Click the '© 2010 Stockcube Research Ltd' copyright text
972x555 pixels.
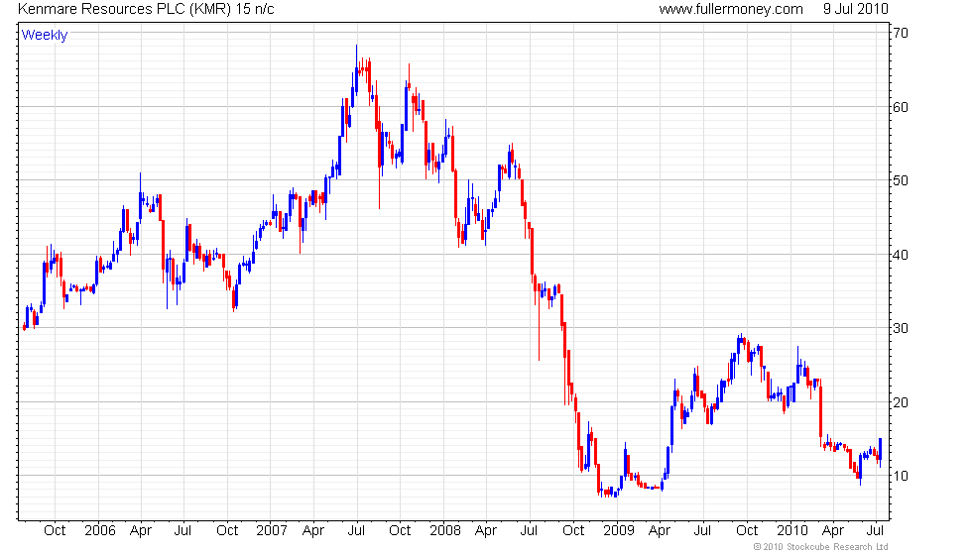point(821,547)
